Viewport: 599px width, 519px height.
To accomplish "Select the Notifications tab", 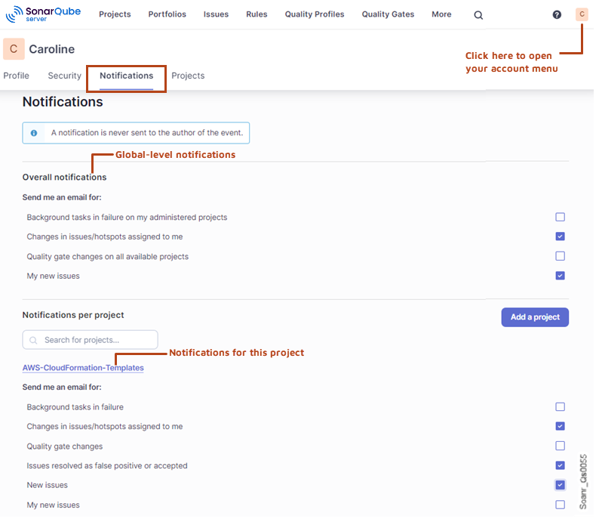I will pos(127,76).
